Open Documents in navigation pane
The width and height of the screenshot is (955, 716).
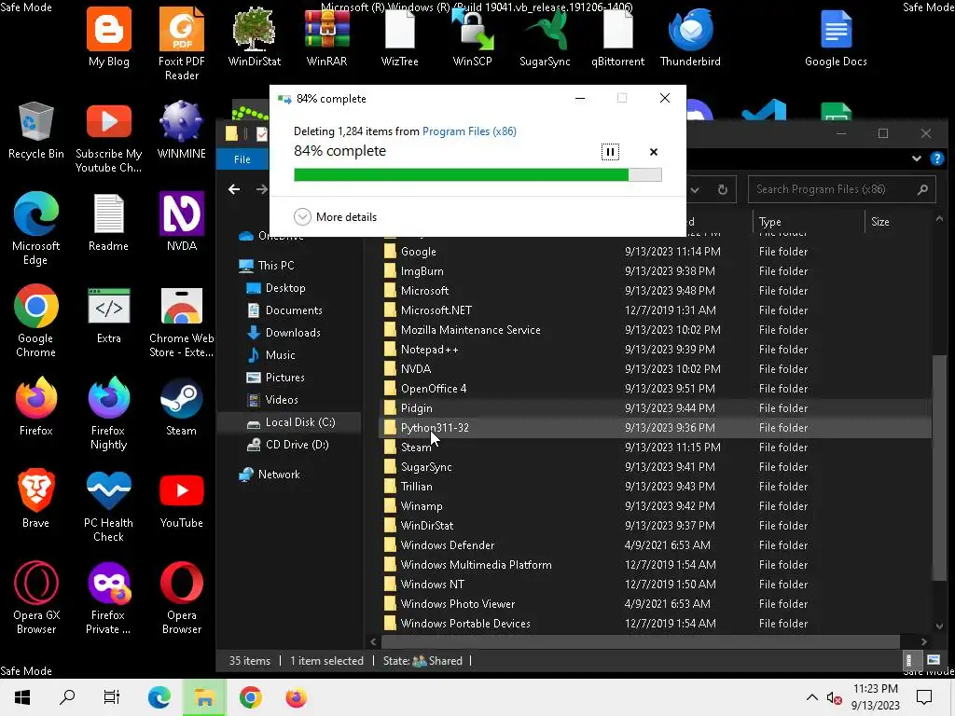(294, 310)
